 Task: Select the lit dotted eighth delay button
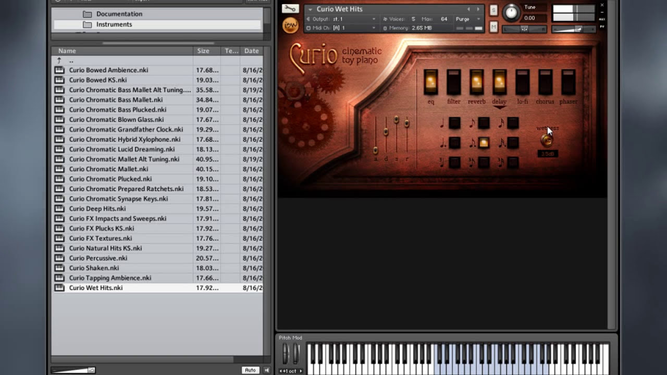click(x=484, y=143)
